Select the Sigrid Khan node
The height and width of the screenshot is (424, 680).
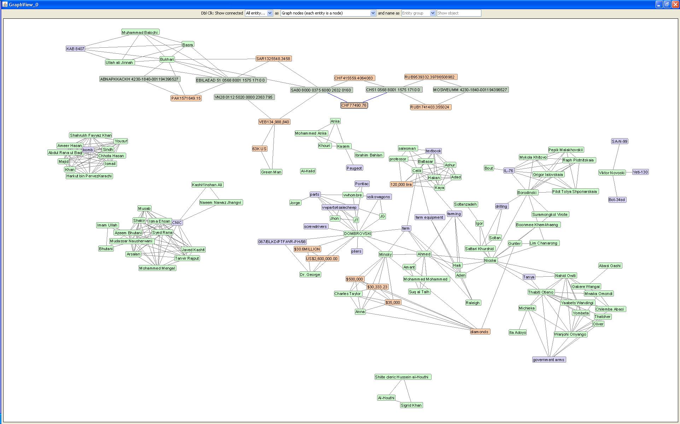(411, 405)
